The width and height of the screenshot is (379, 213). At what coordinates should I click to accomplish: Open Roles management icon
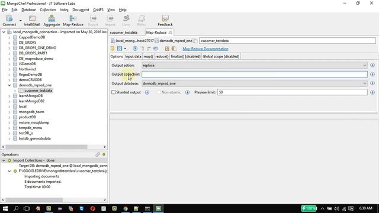click(x=142, y=21)
